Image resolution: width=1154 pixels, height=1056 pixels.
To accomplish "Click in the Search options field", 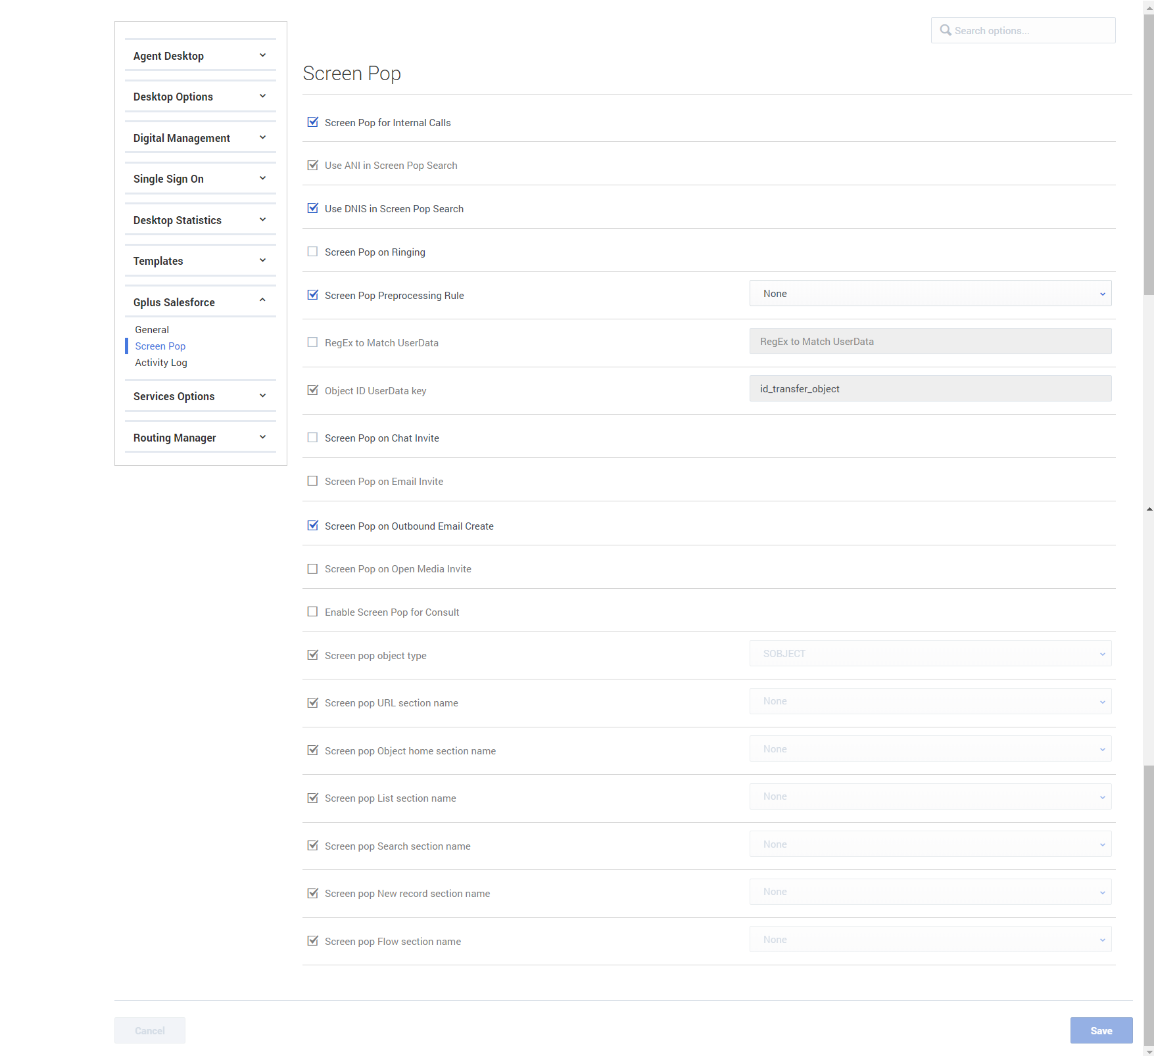I will pos(1023,30).
